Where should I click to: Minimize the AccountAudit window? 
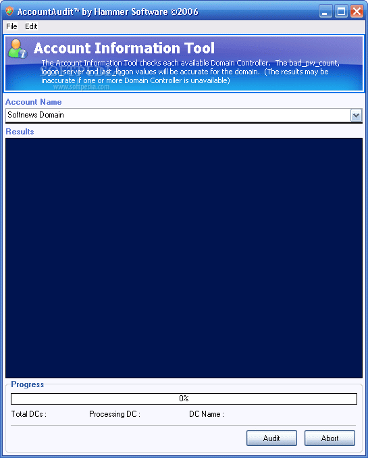click(325, 11)
